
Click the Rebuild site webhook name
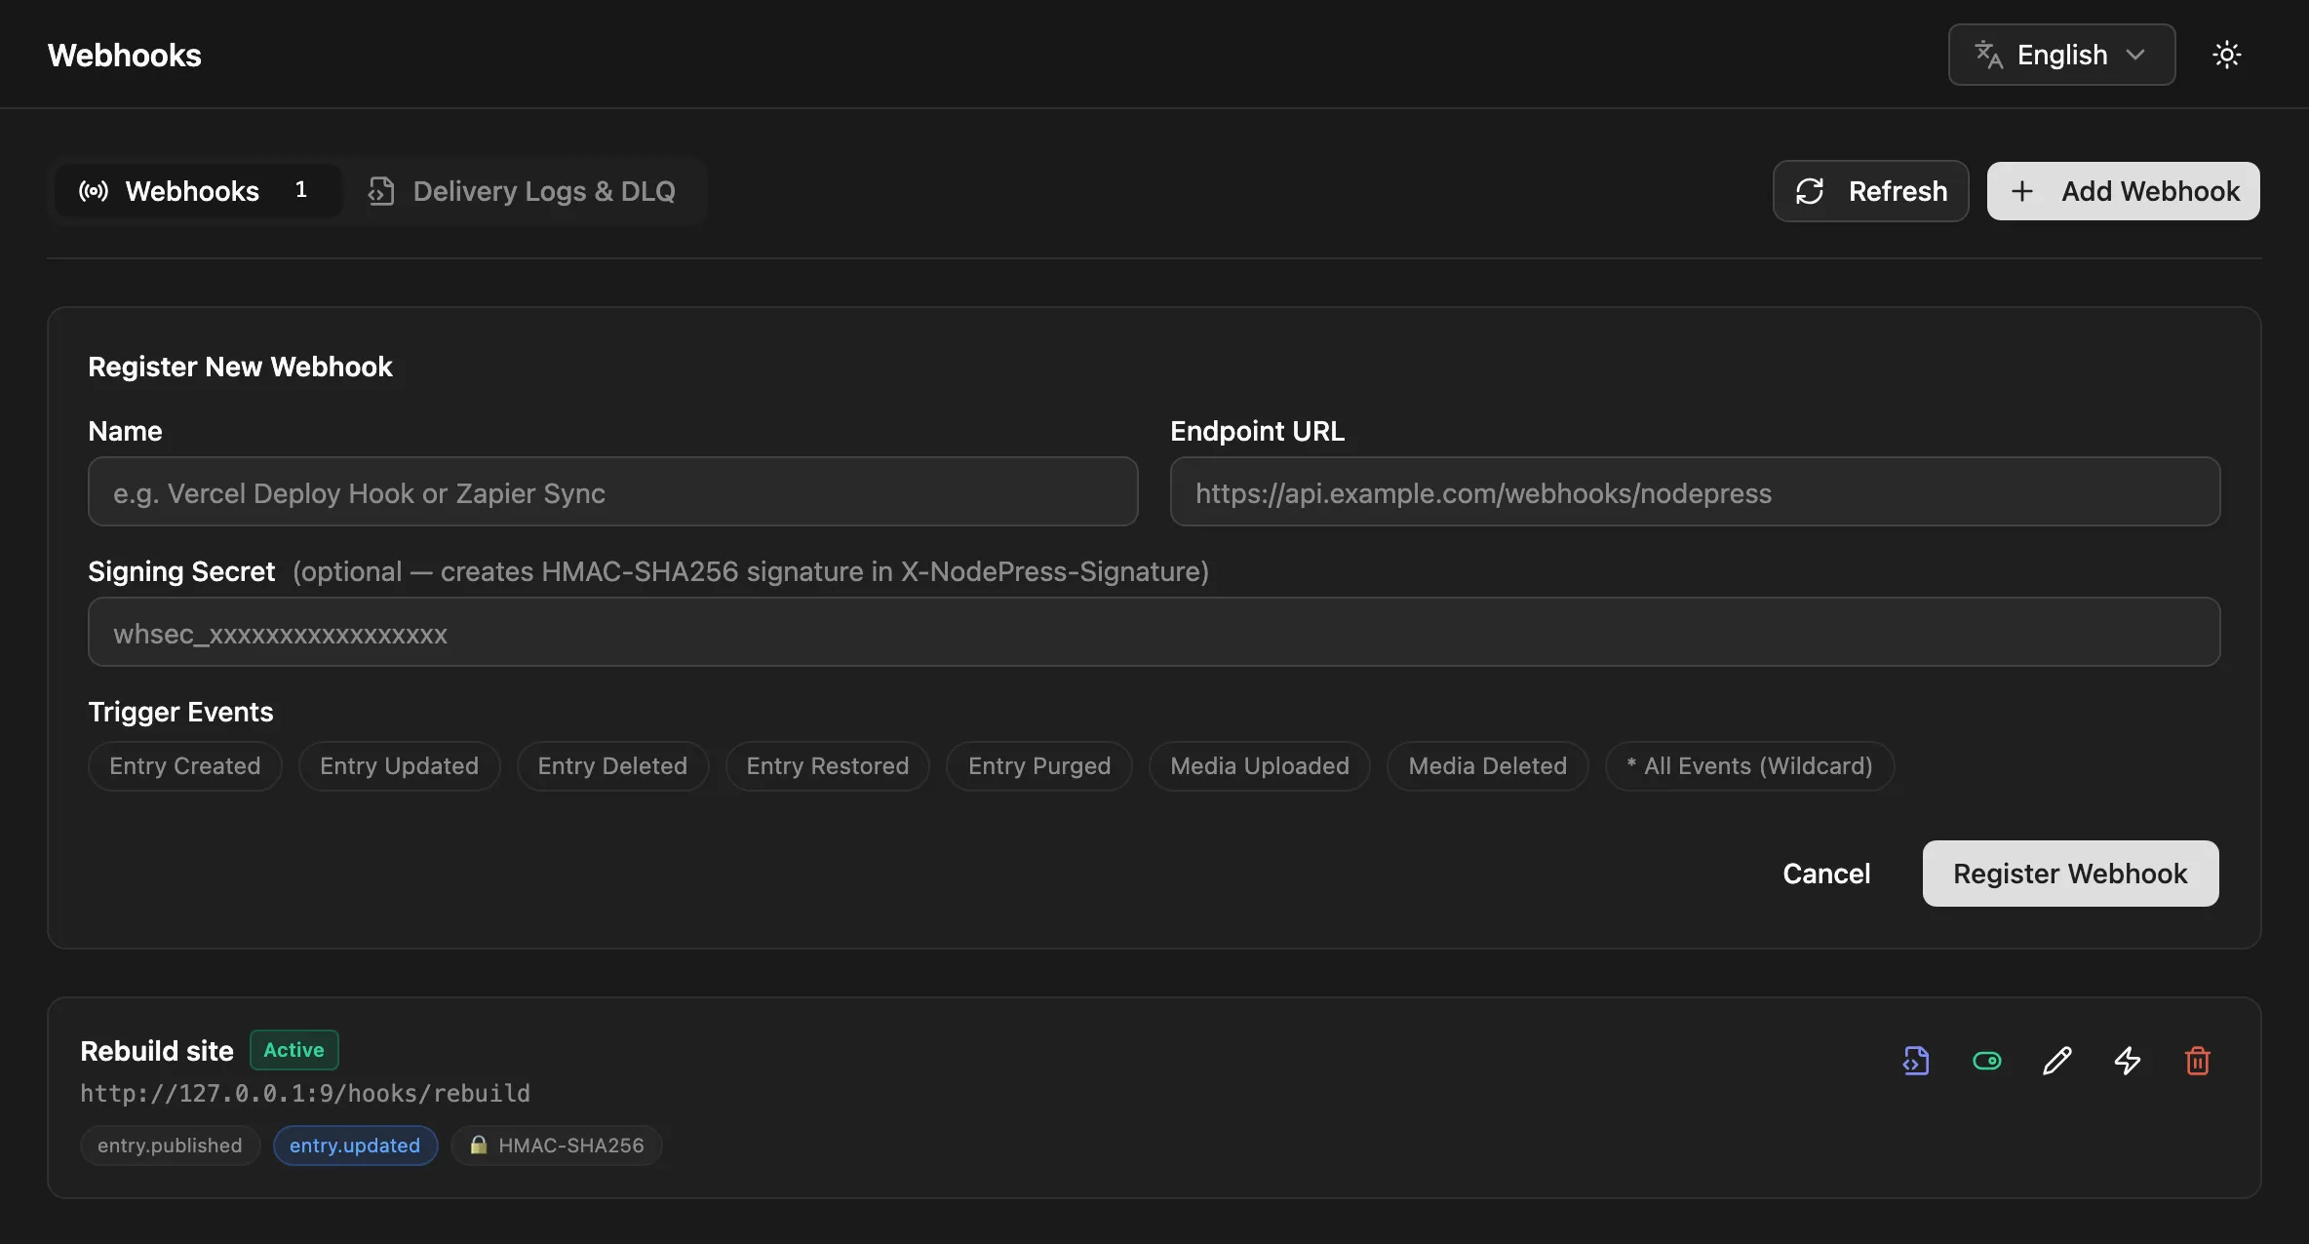pyautogui.click(x=157, y=1051)
